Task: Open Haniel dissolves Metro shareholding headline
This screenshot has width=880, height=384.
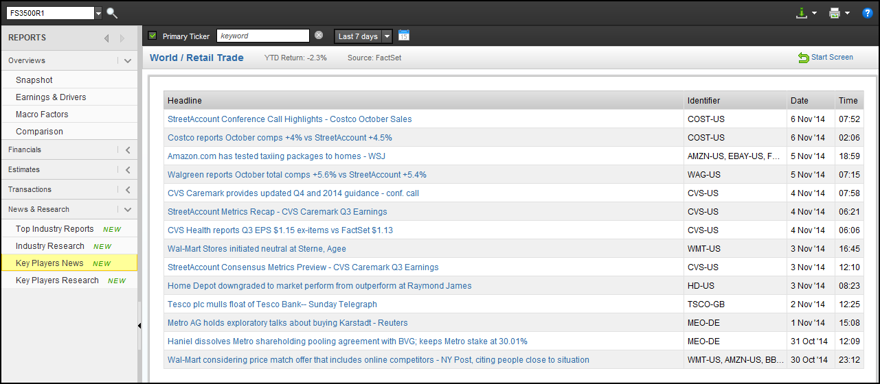Action: click(348, 341)
